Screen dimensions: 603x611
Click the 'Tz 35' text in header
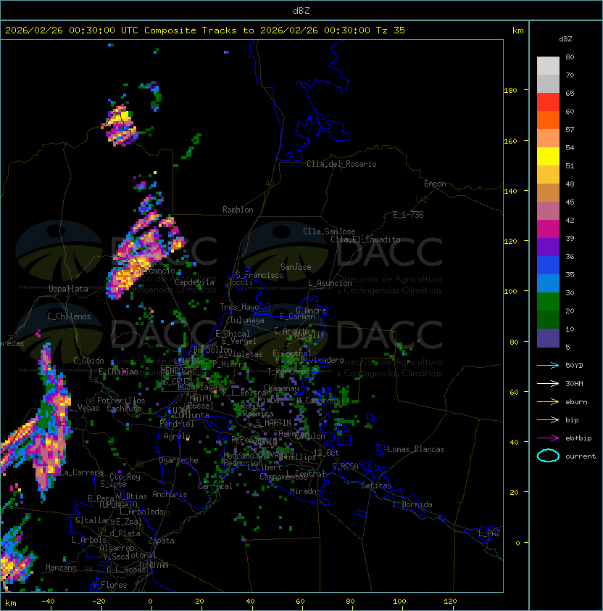pos(391,30)
